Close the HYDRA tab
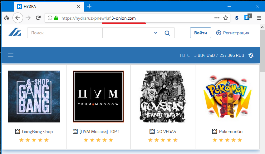Viewport: 265px width, 154px height. [x=79, y=7]
